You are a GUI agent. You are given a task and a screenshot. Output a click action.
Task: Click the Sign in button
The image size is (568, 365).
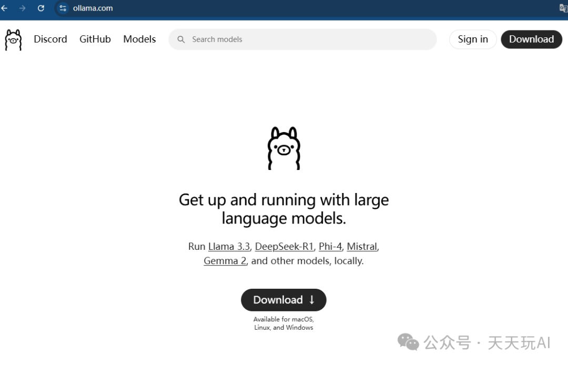(473, 39)
